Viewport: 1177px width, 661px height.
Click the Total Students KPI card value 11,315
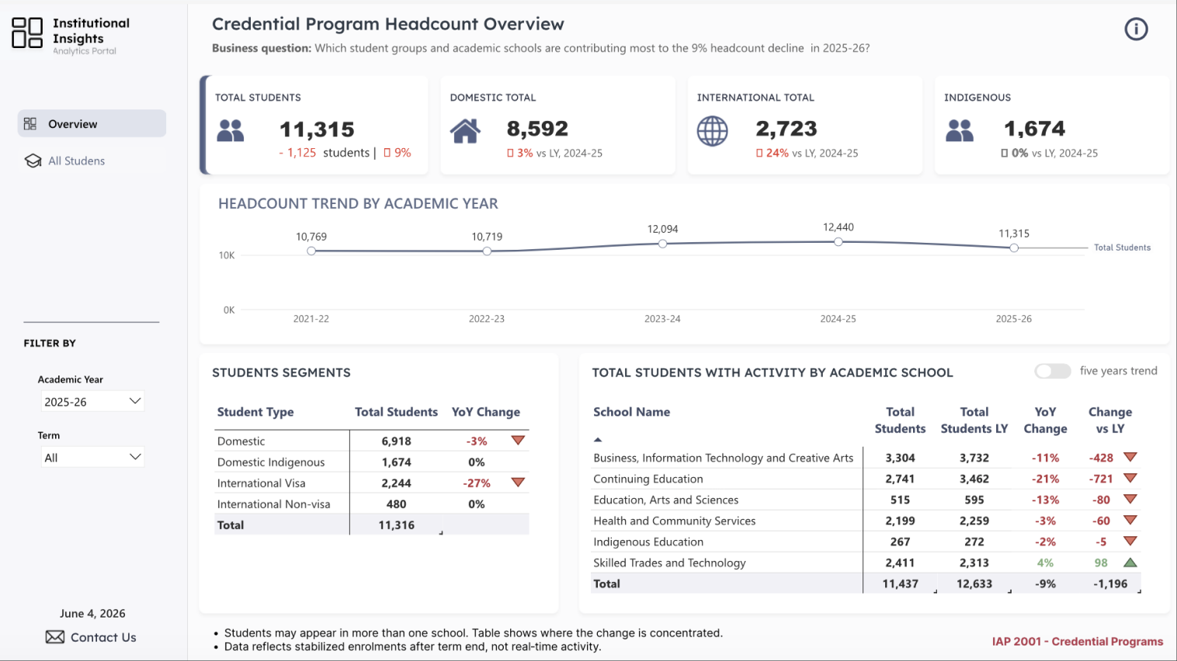317,130
